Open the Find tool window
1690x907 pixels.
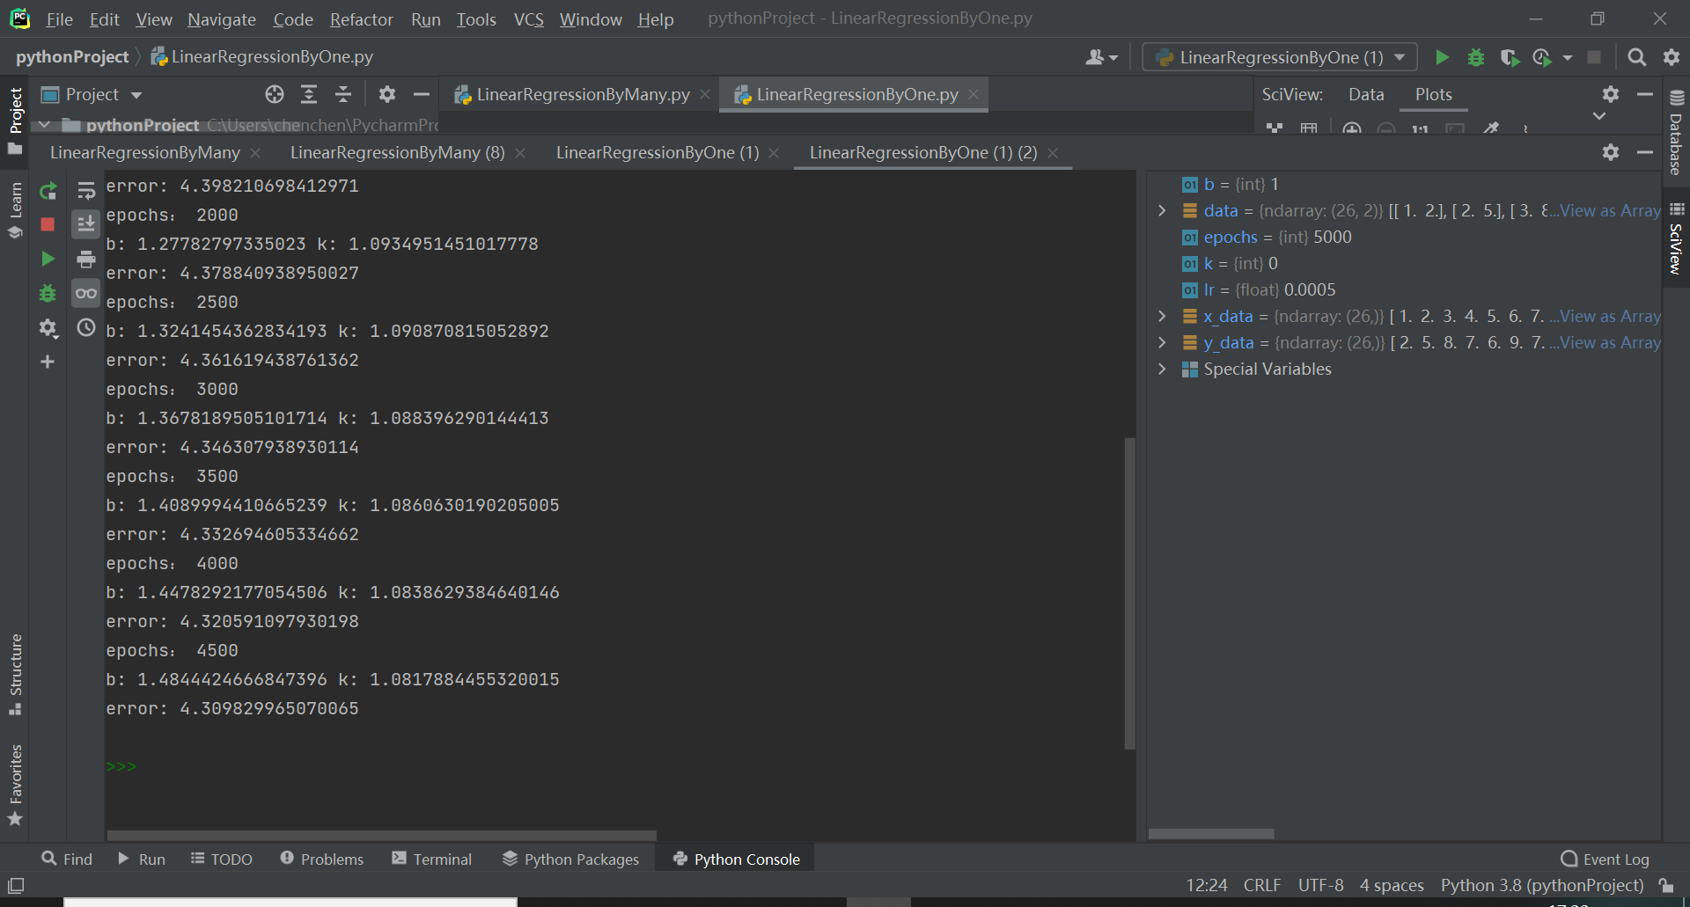point(67,859)
